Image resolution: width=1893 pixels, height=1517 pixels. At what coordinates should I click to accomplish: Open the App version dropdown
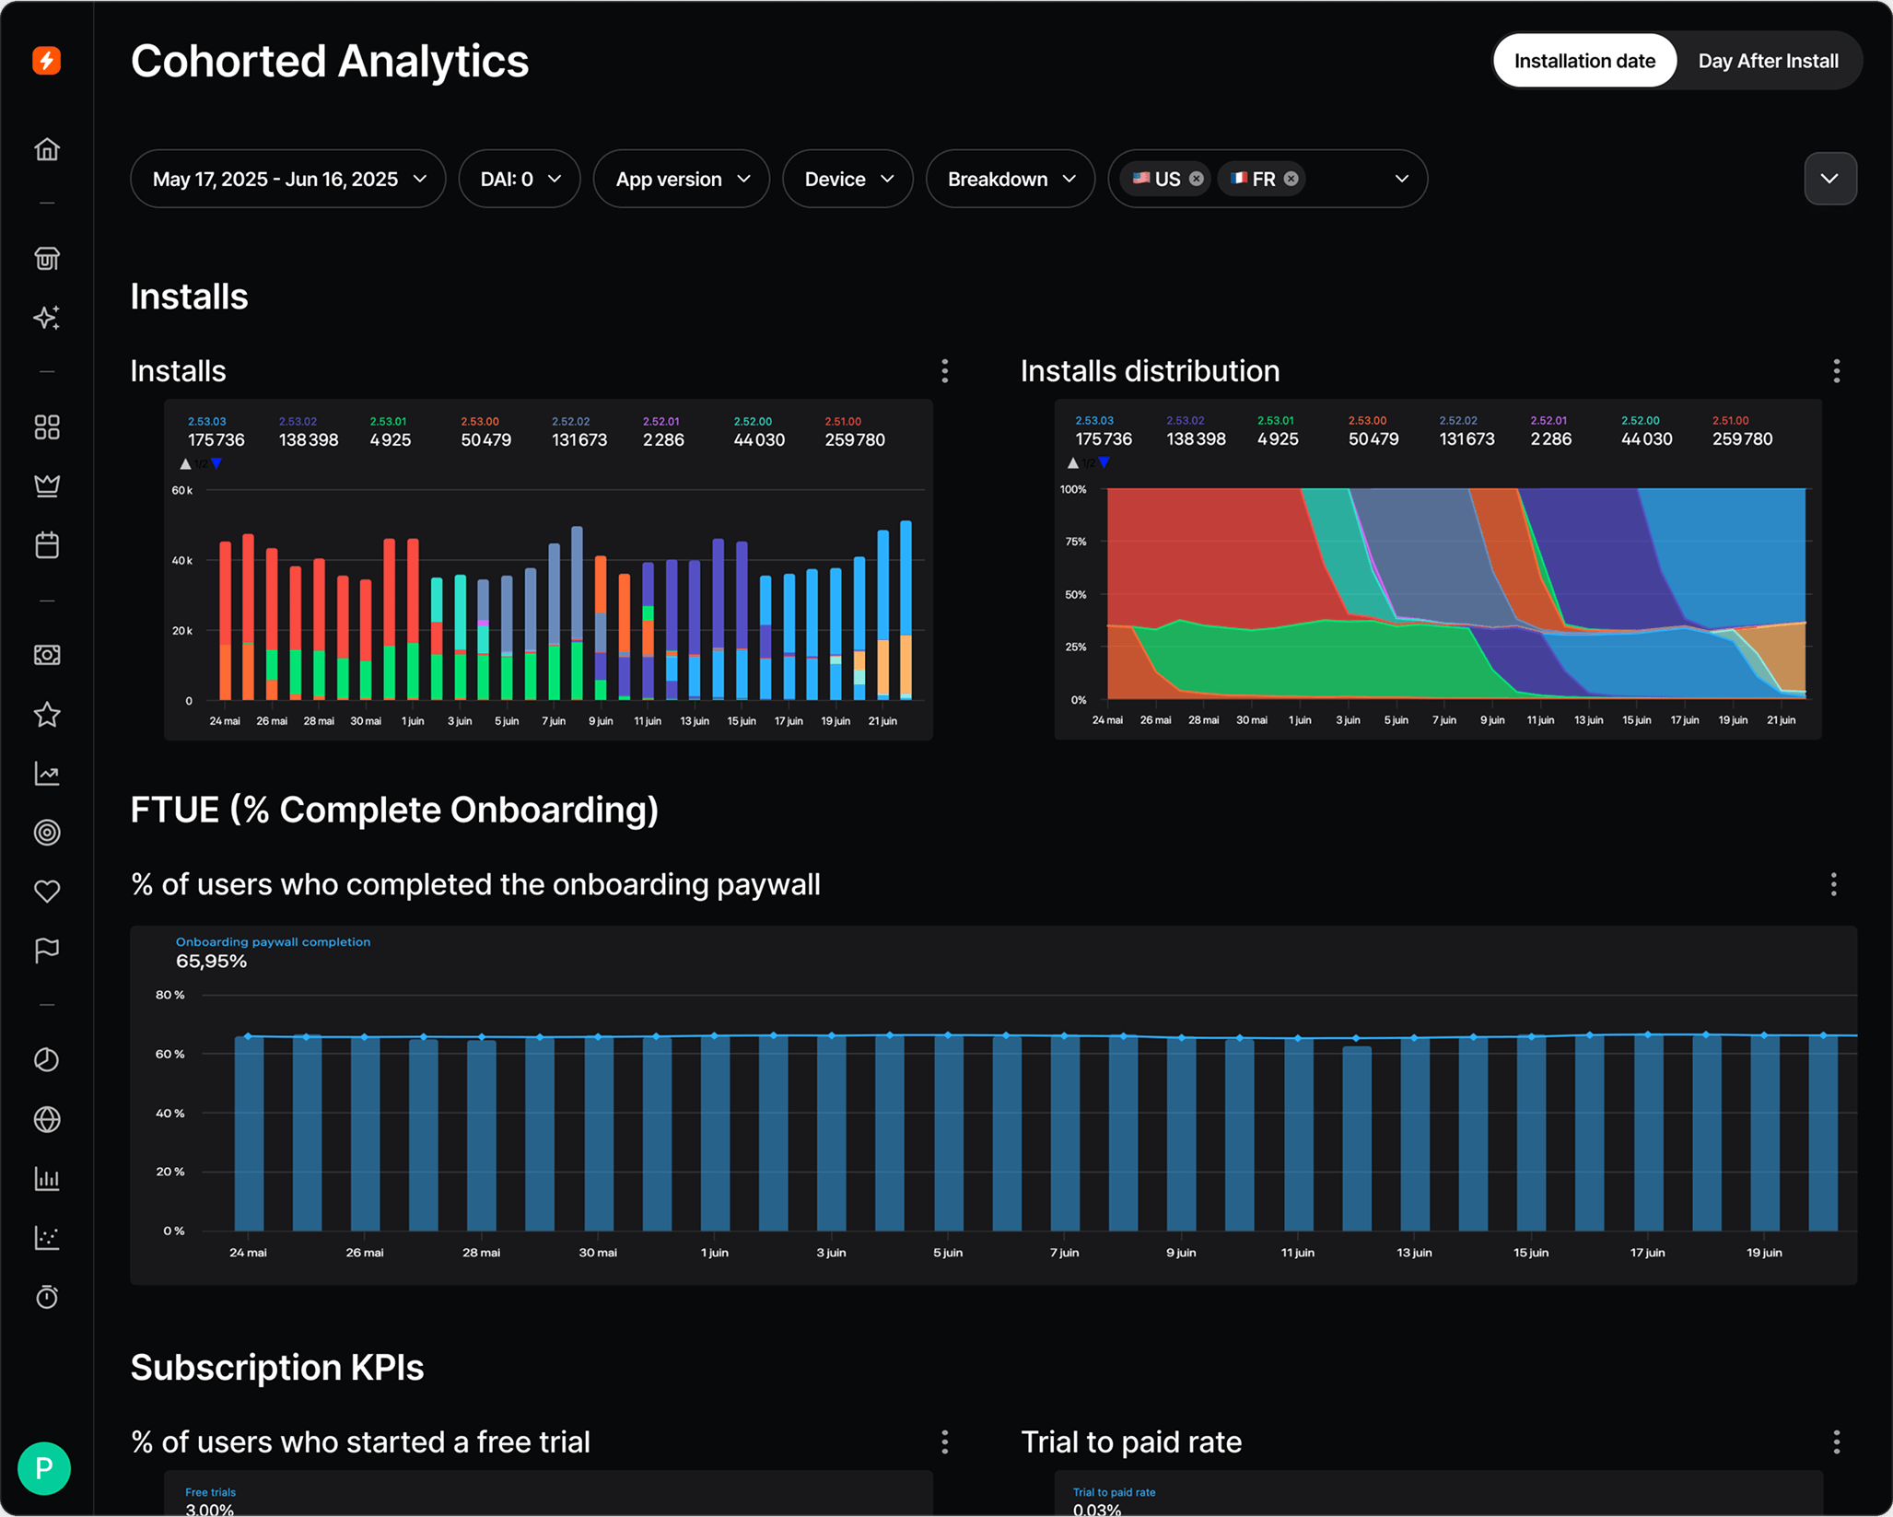(x=681, y=179)
